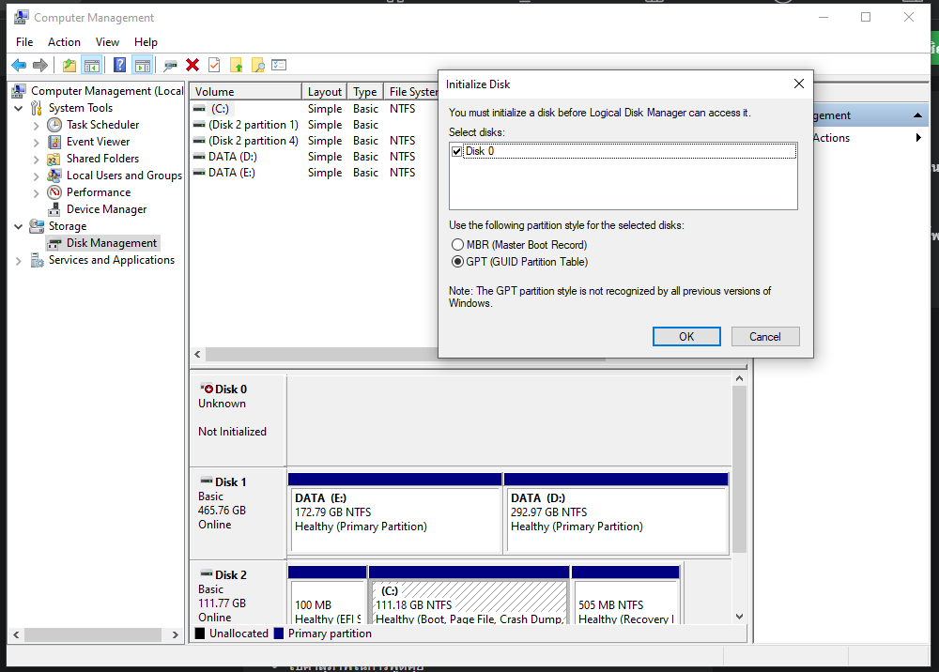Image resolution: width=939 pixels, height=672 pixels.
Task: Expand the Task Scheduler node
Action: (x=36, y=126)
